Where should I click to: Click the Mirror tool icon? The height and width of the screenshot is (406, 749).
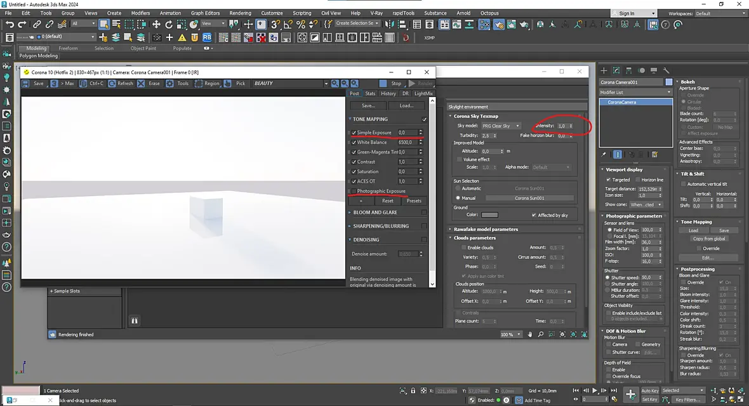coord(390,24)
